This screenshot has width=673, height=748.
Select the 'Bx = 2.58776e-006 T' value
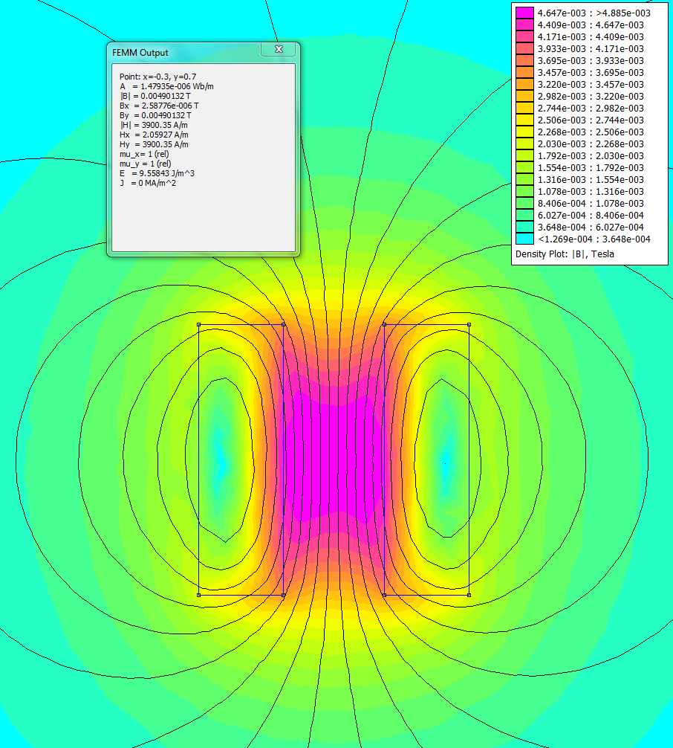click(x=159, y=106)
